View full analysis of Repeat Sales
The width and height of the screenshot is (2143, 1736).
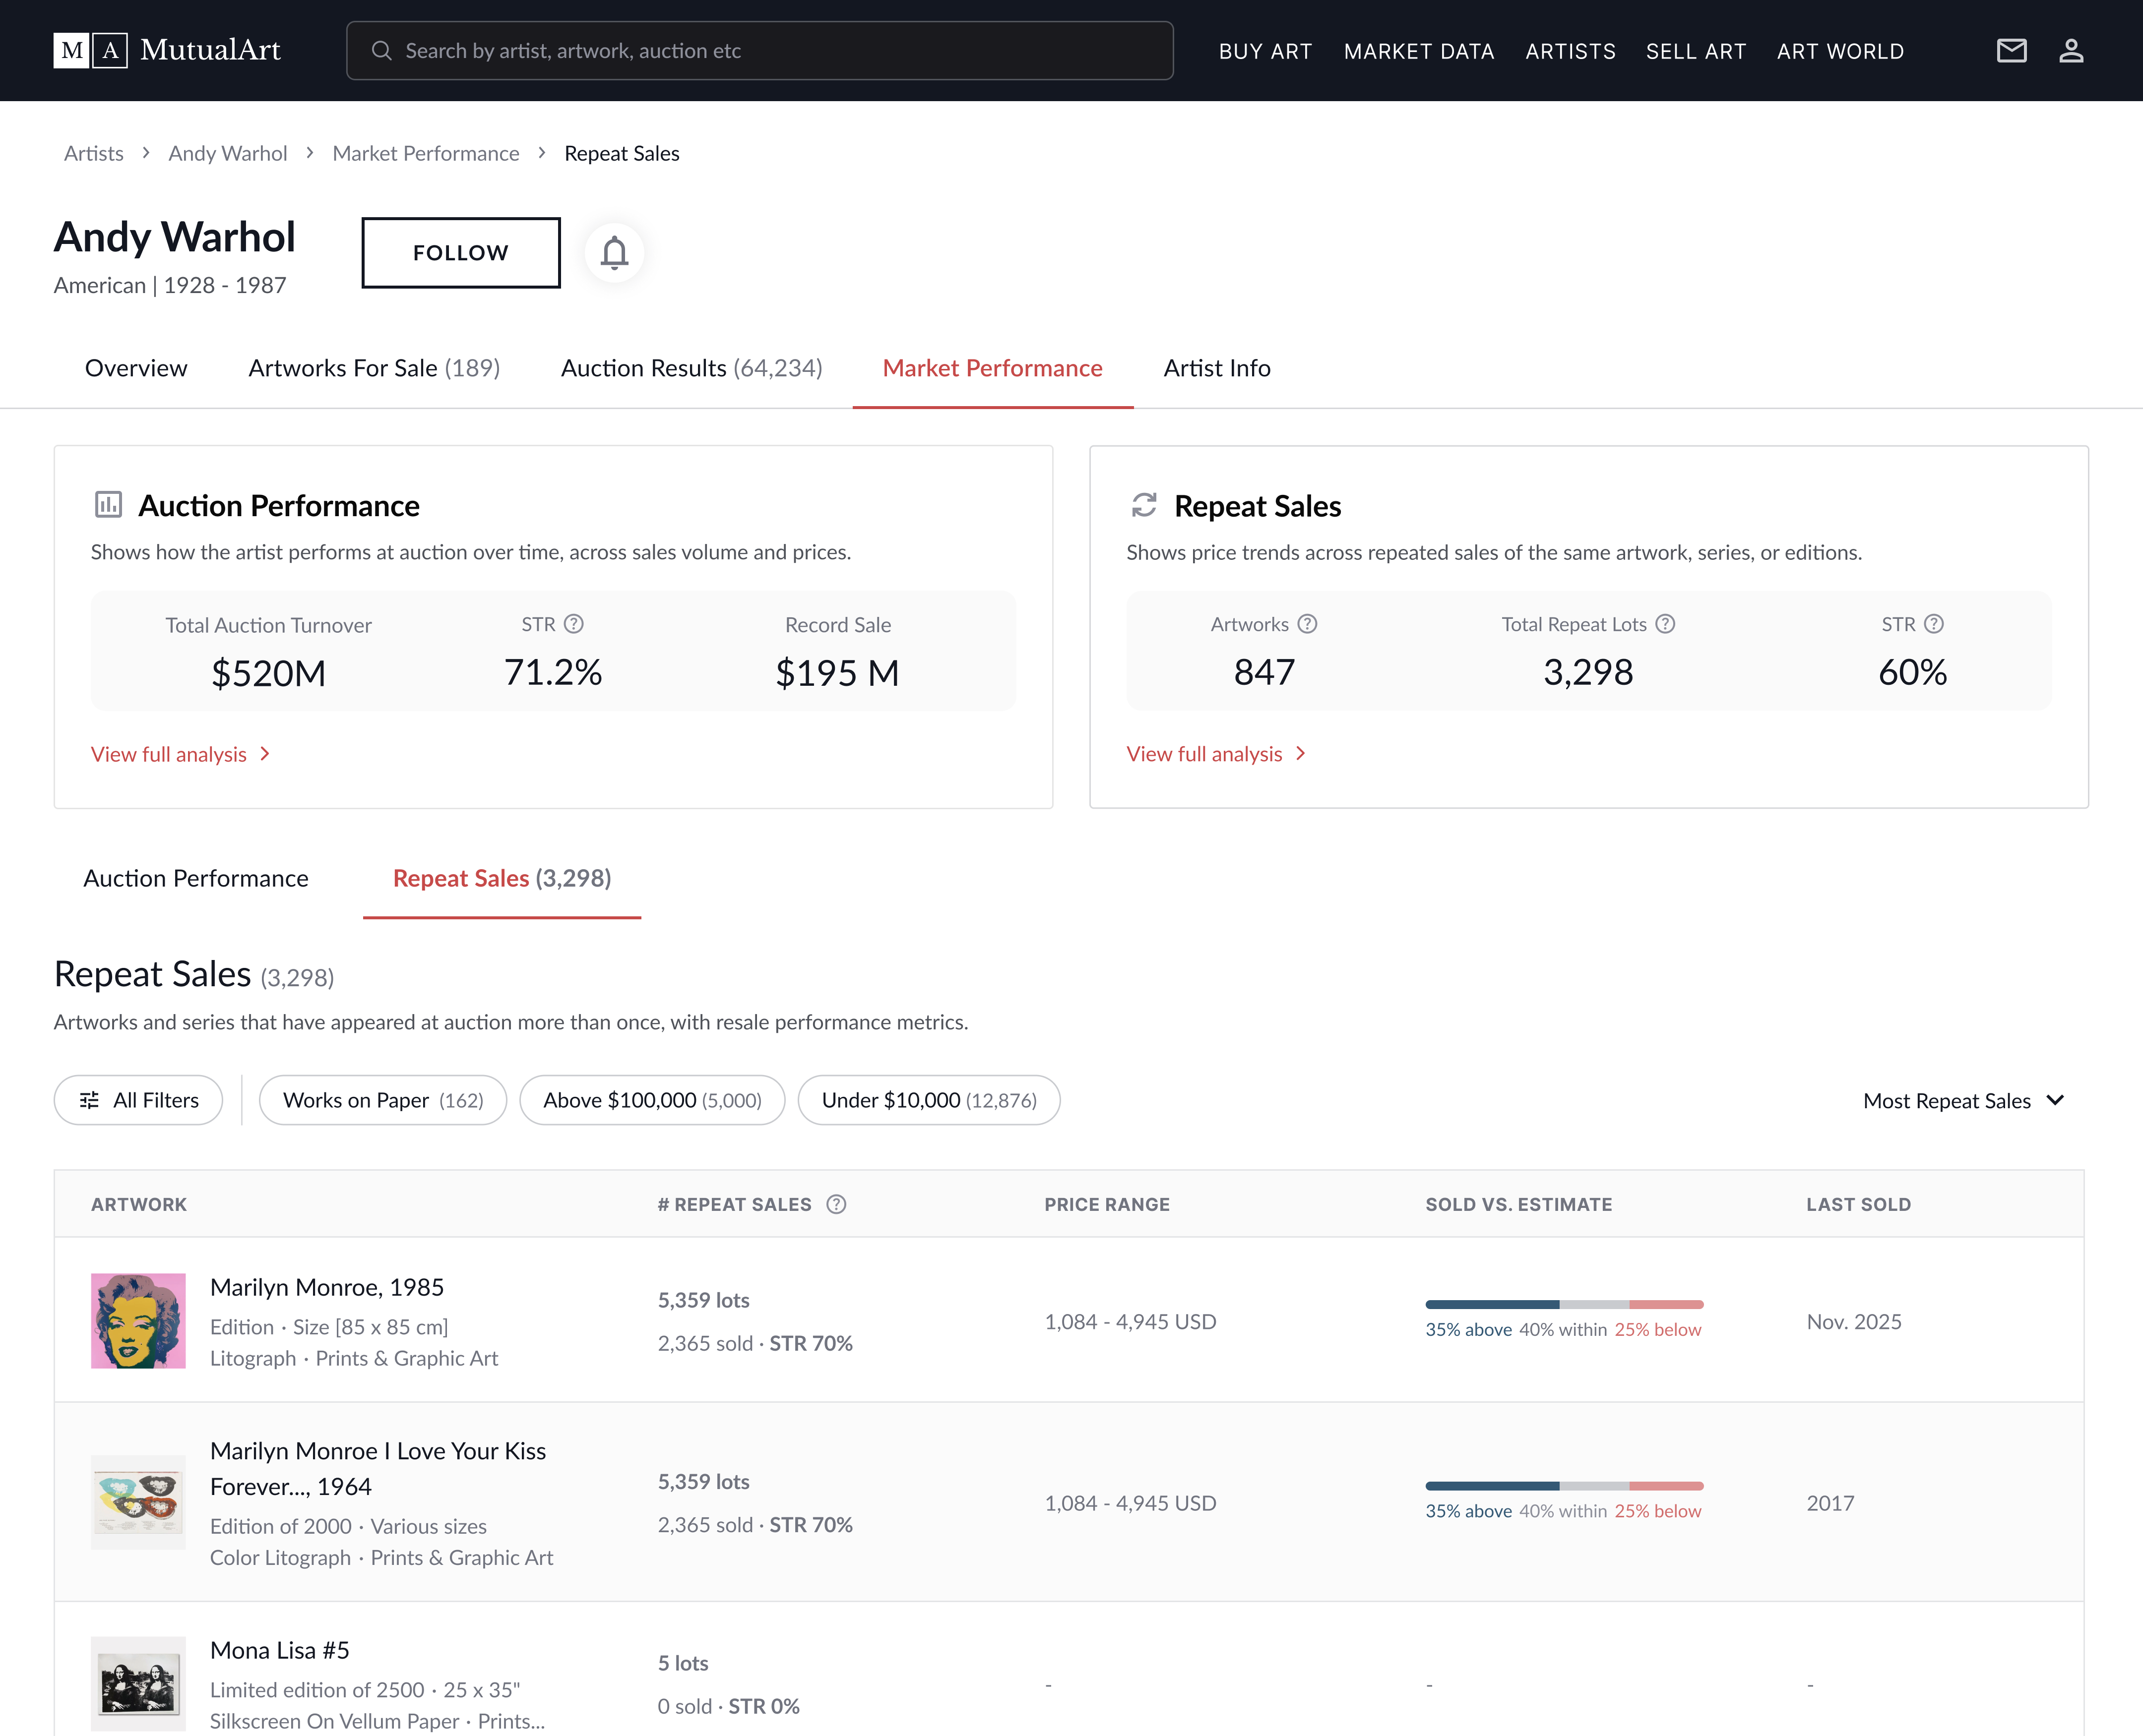coord(1216,754)
